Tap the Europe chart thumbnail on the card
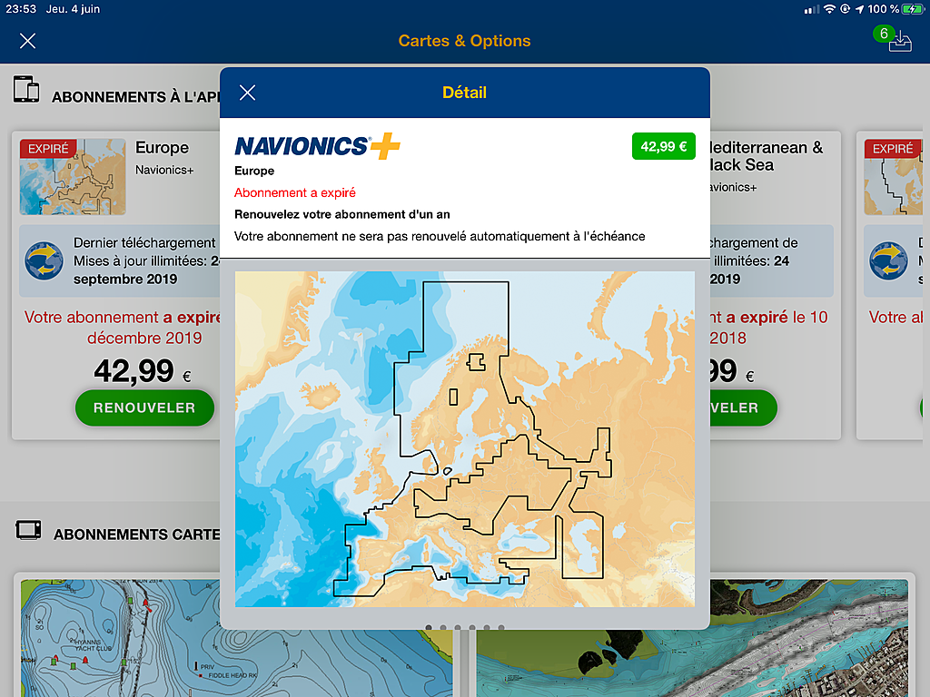This screenshot has width=930, height=697. [73, 177]
